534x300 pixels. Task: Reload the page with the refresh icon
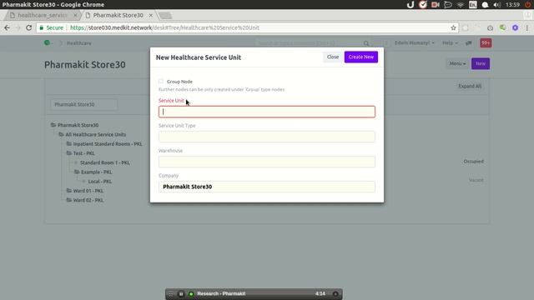tap(29, 27)
